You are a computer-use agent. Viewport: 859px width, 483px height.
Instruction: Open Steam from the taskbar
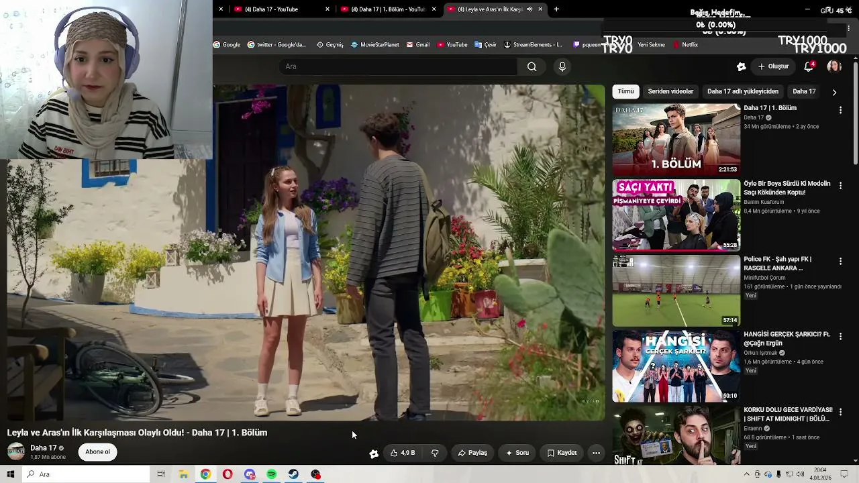(x=294, y=474)
